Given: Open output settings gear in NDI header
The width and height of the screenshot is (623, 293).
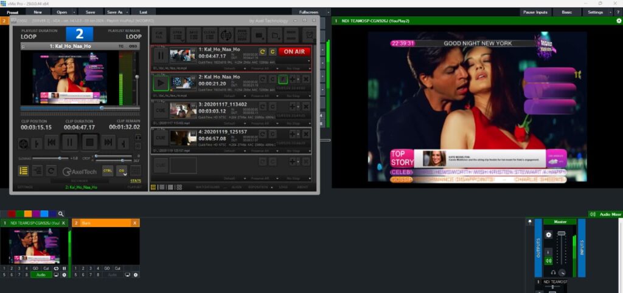Looking at the screenshot, I should [x=618, y=21].
